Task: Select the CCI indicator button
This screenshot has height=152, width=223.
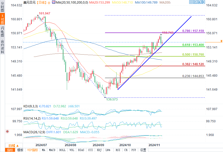Action: (x=90, y=150)
